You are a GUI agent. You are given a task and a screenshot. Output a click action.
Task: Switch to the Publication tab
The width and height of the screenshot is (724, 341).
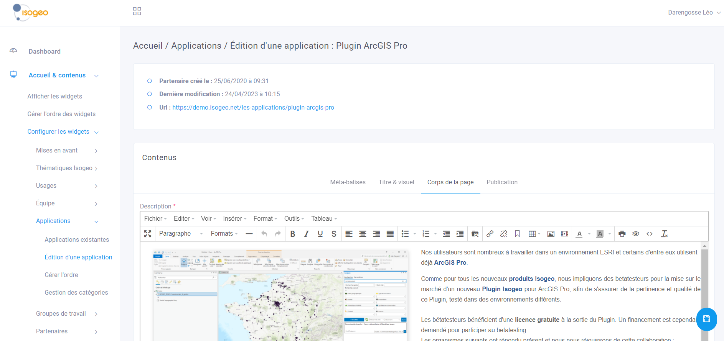click(x=502, y=182)
